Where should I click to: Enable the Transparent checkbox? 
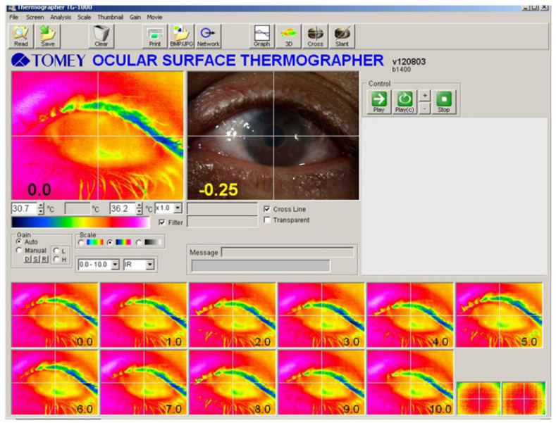click(x=267, y=220)
